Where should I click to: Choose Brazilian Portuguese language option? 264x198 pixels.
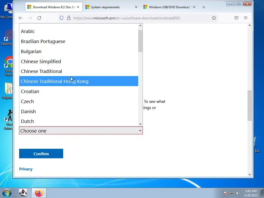coord(79,42)
